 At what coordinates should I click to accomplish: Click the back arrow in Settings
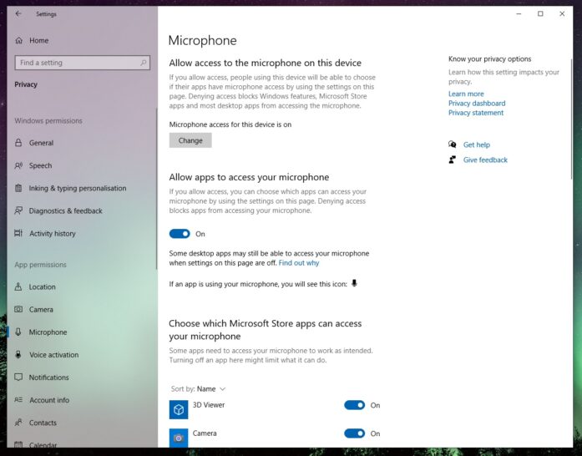coord(18,13)
